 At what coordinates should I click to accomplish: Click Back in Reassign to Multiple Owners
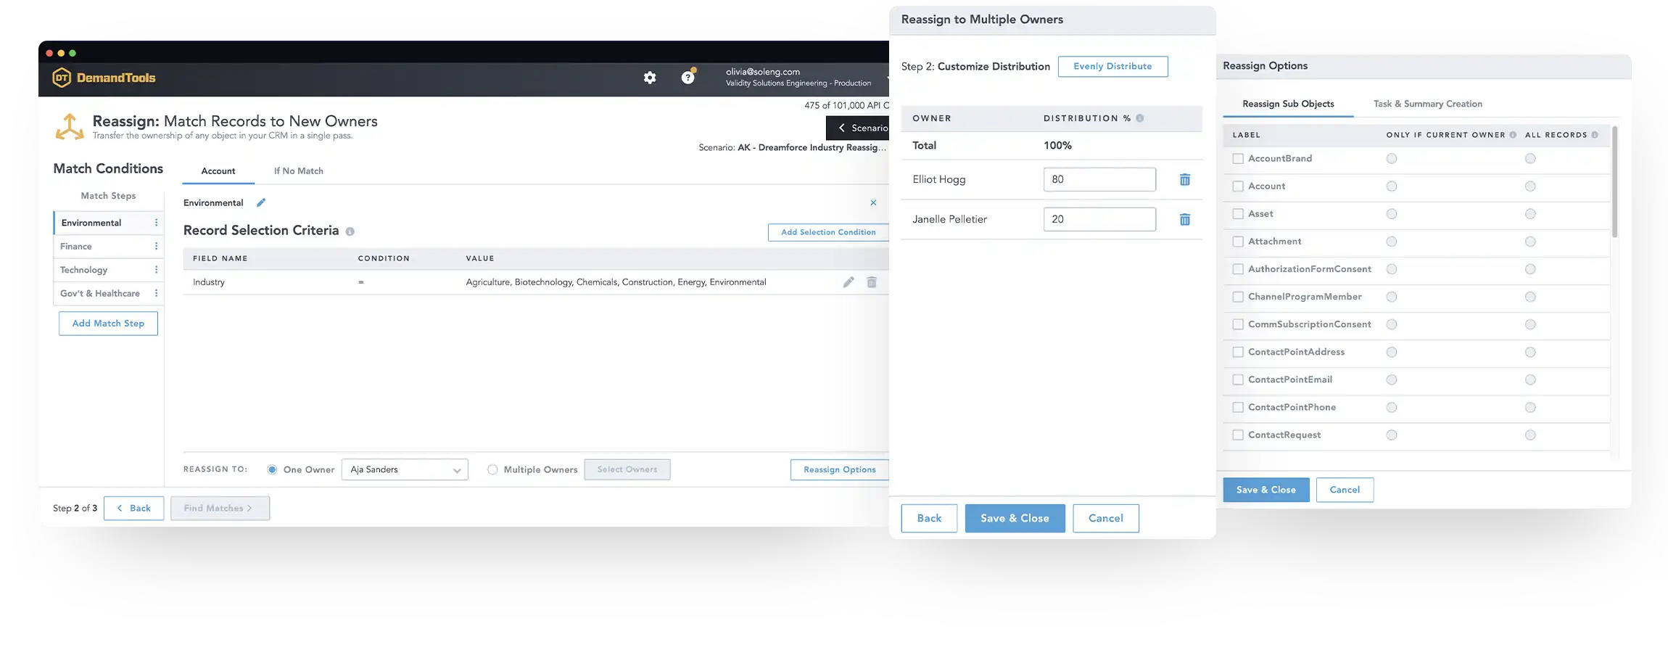pos(929,518)
